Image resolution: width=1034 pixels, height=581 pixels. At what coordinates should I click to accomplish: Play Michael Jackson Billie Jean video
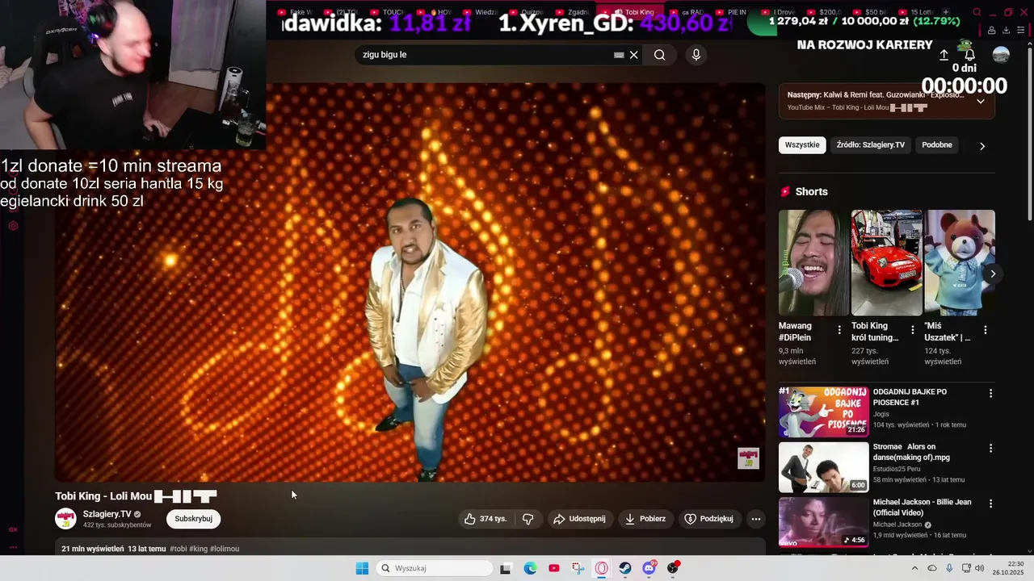[823, 522]
